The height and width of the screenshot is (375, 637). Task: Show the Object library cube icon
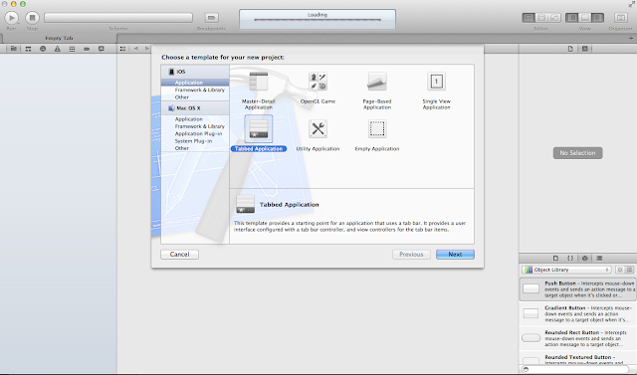point(585,258)
